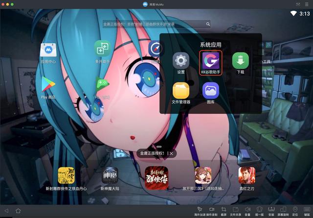This screenshot has height=218, width=313.
Task: Return to the Android home screen
Action: [x=18, y=211]
